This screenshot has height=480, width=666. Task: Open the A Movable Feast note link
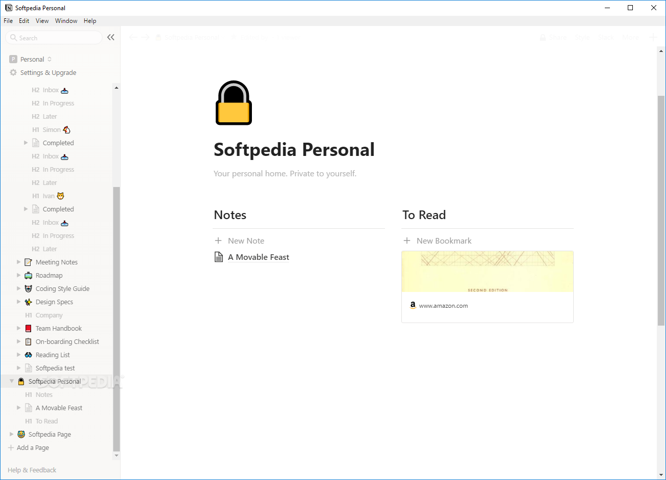click(x=259, y=257)
